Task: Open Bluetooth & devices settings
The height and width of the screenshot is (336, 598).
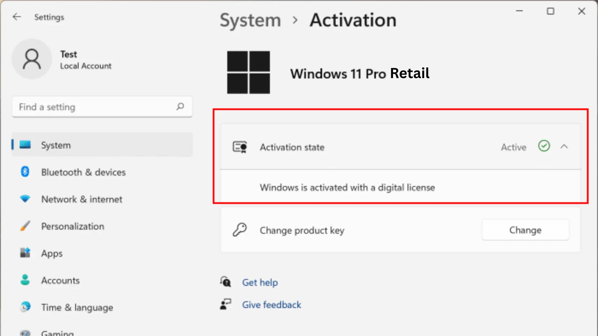Action: [102, 172]
